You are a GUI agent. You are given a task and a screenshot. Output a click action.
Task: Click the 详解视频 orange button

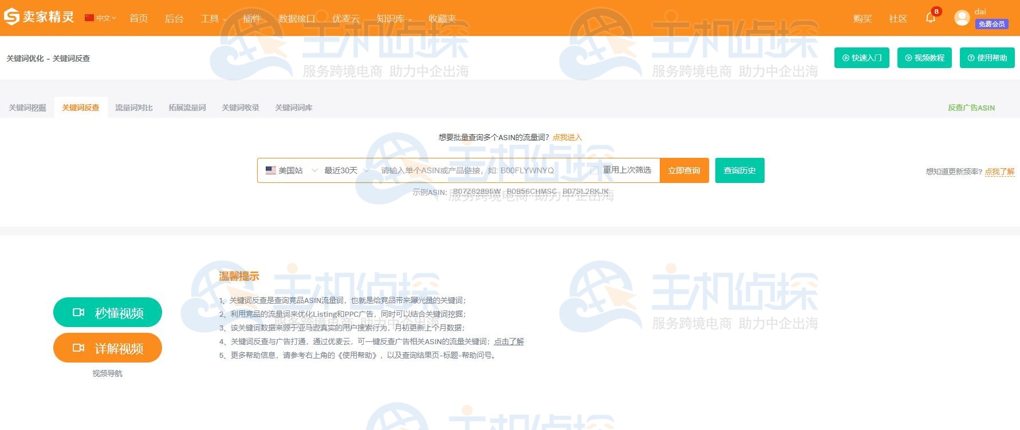[108, 348]
